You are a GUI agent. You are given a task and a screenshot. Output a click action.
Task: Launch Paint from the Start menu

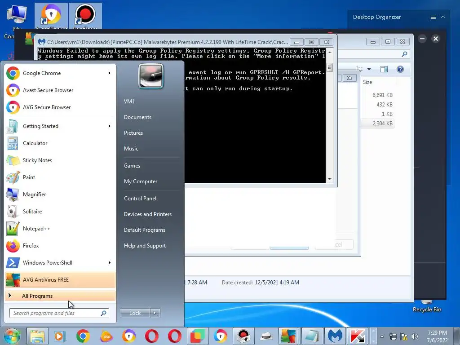(60, 177)
